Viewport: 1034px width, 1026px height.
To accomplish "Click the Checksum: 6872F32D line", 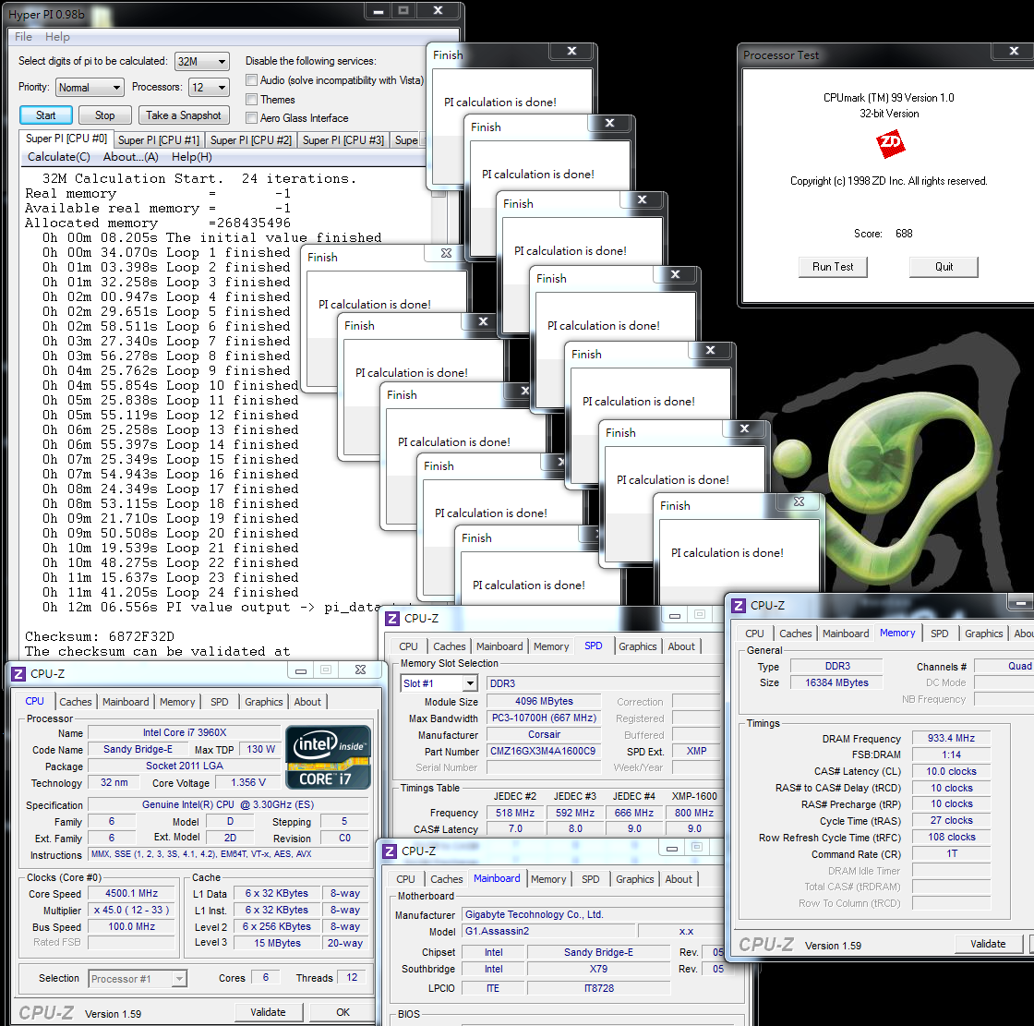I will pyautogui.click(x=100, y=636).
